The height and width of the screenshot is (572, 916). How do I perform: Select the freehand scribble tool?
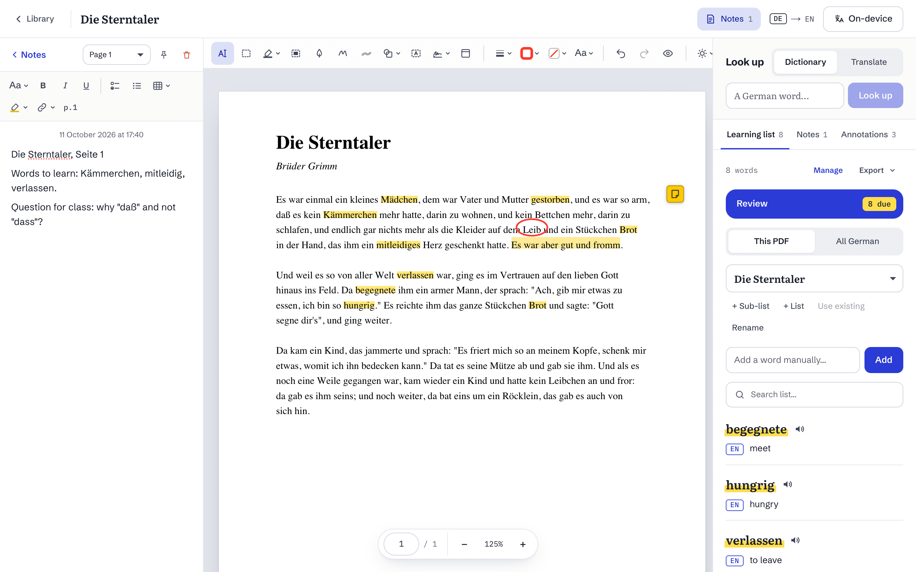click(x=343, y=53)
